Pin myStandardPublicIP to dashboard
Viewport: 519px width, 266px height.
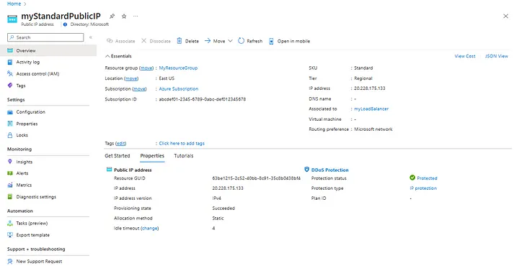coord(112,16)
